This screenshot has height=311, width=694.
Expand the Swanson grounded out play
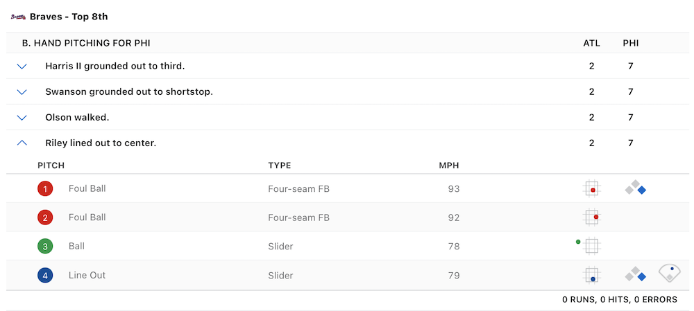pyautogui.click(x=22, y=92)
